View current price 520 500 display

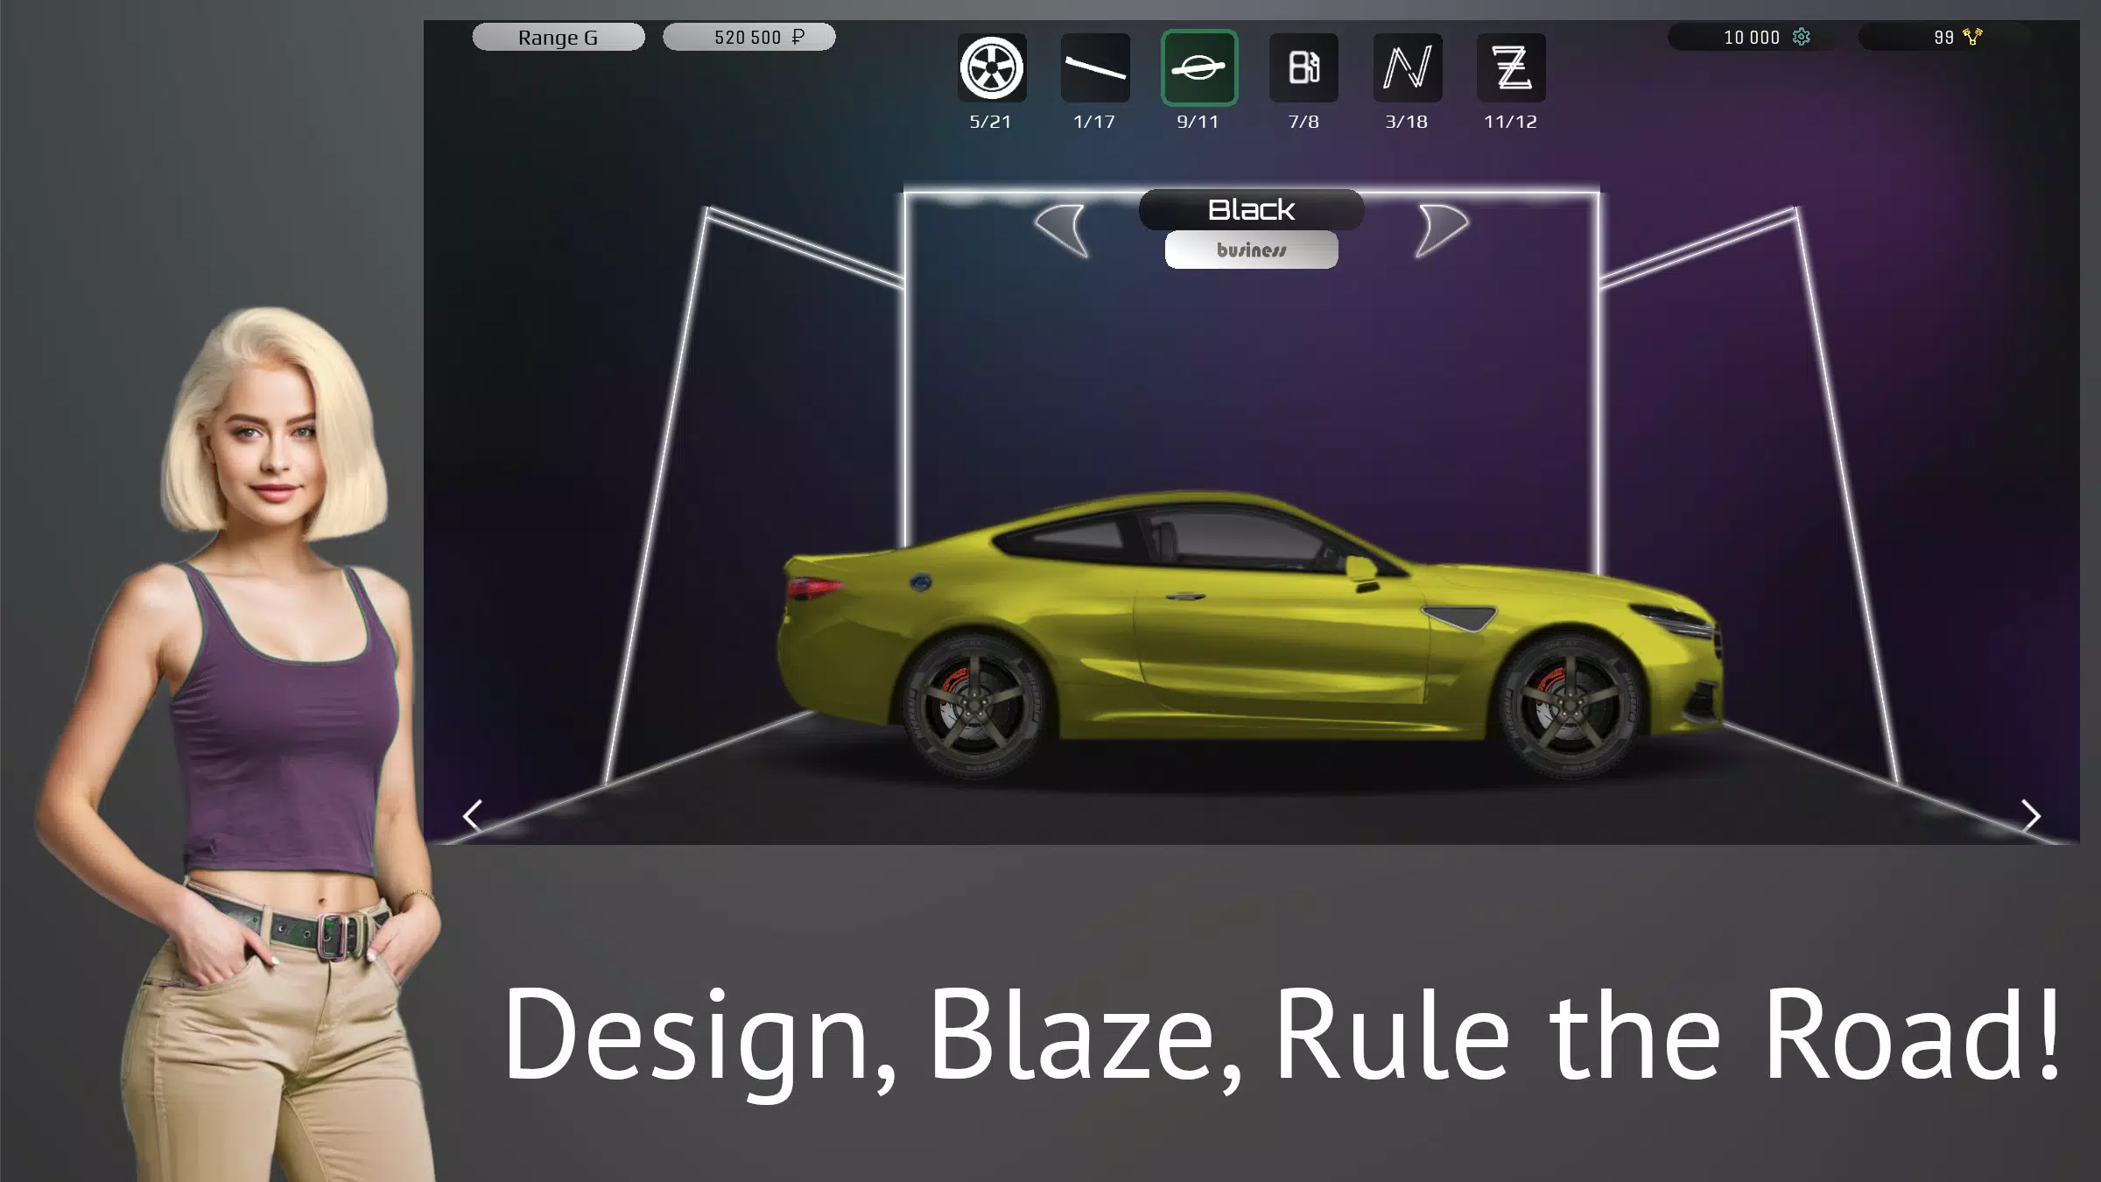(x=748, y=36)
